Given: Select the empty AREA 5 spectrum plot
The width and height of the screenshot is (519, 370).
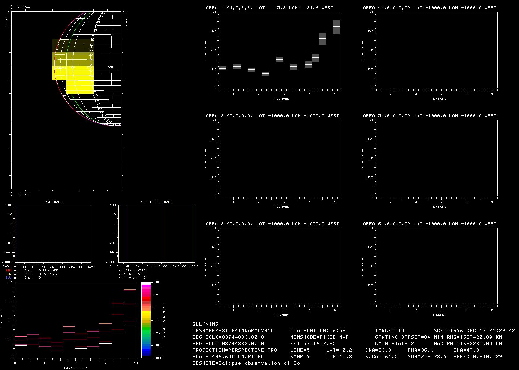Looking at the screenshot, I should 437,158.
